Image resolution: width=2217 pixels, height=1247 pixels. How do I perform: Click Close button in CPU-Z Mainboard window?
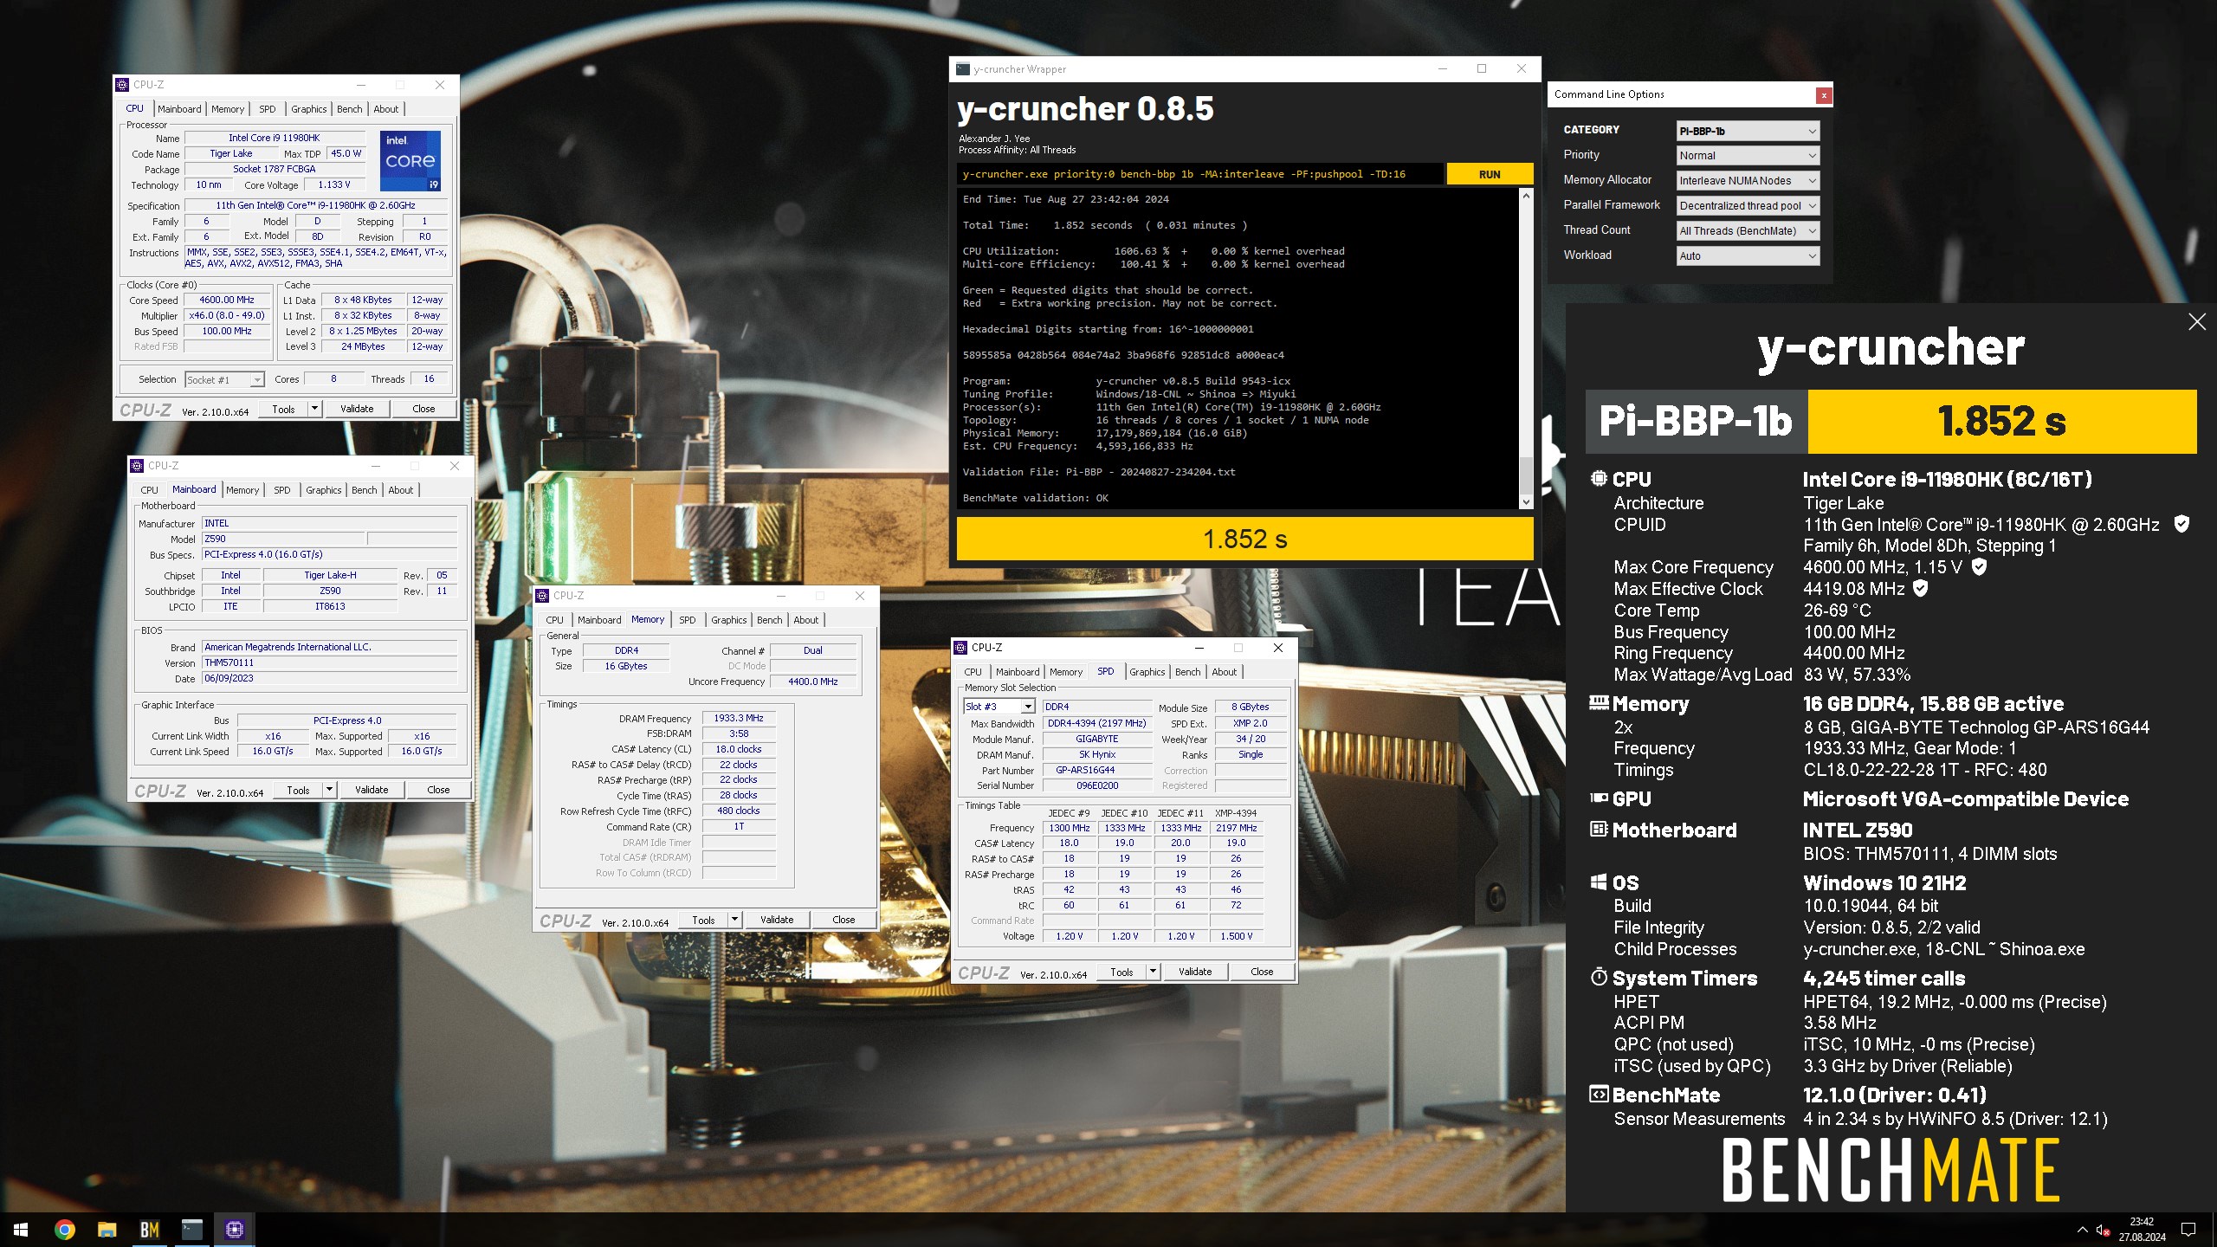click(438, 790)
